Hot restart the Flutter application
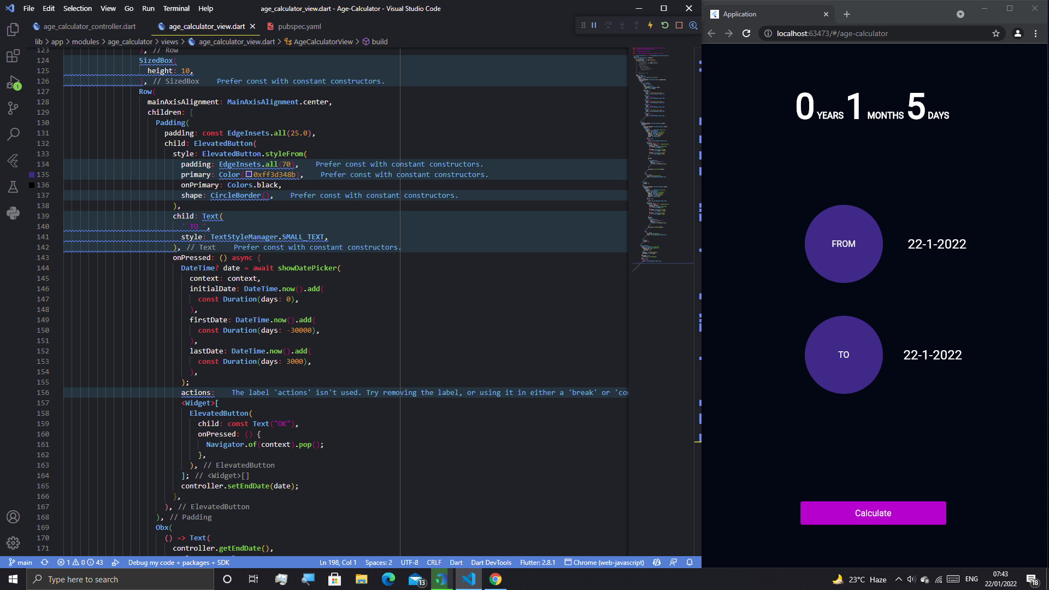The image size is (1049, 590). 665,25
